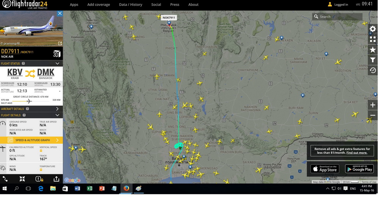Click Flight Details help question icon

click(x=24, y=115)
